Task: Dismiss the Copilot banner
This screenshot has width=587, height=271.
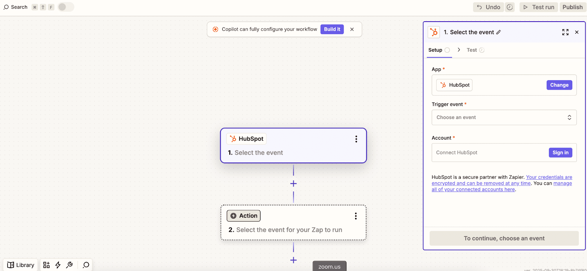Action: pyautogui.click(x=352, y=29)
